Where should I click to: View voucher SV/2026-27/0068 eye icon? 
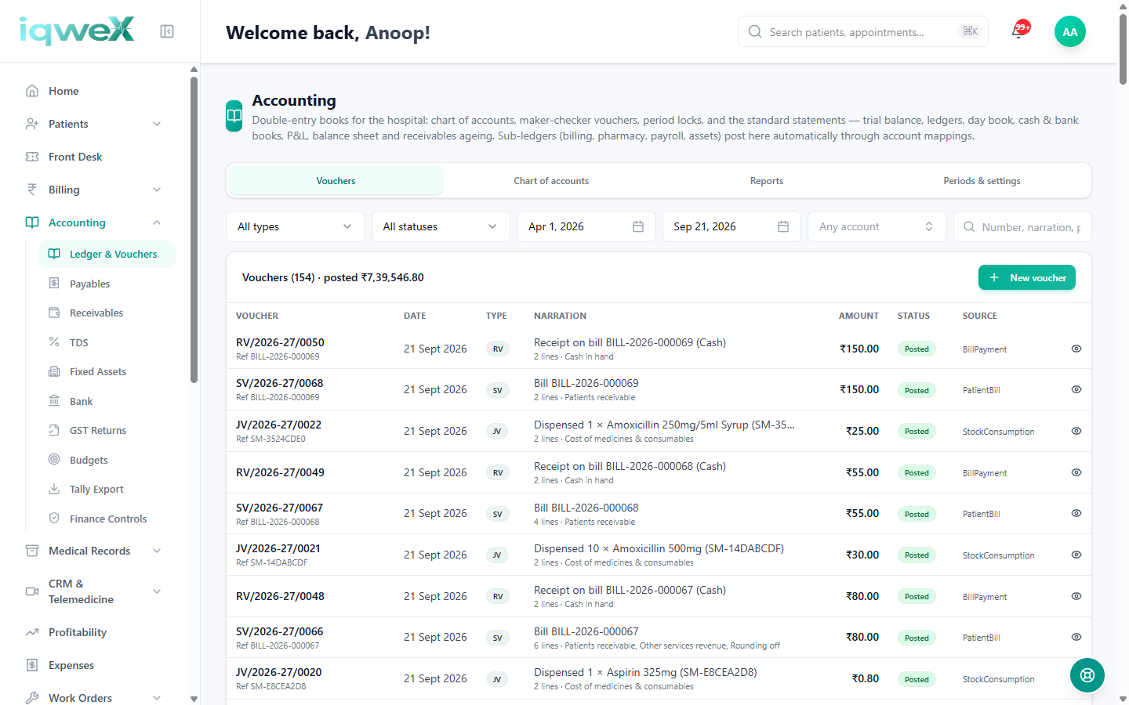(x=1076, y=389)
